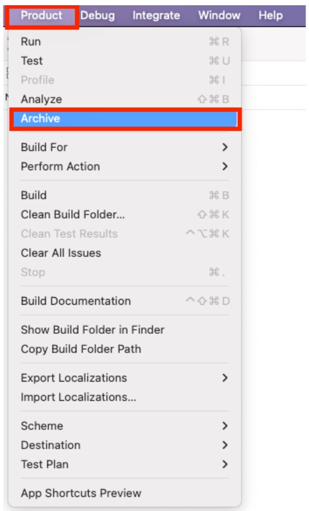Choose Run in the Product menu
This screenshot has height=511, width=309.
pos(125,42)
